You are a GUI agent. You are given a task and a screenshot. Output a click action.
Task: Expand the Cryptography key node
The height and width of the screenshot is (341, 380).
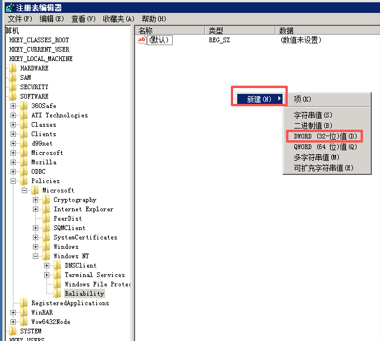coord(36,200)
